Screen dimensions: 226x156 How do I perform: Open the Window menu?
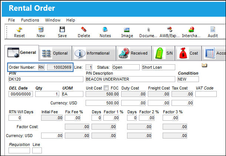(x=53, y=20)
